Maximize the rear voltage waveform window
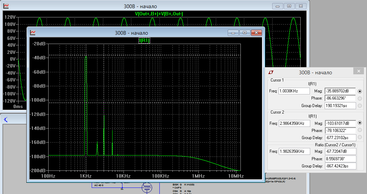Screen dimensions: 367x194 click(x=289, y=6)
